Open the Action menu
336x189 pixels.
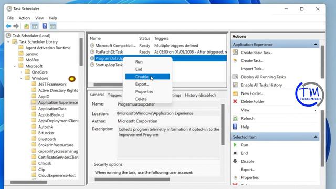(x=24, y=18)
